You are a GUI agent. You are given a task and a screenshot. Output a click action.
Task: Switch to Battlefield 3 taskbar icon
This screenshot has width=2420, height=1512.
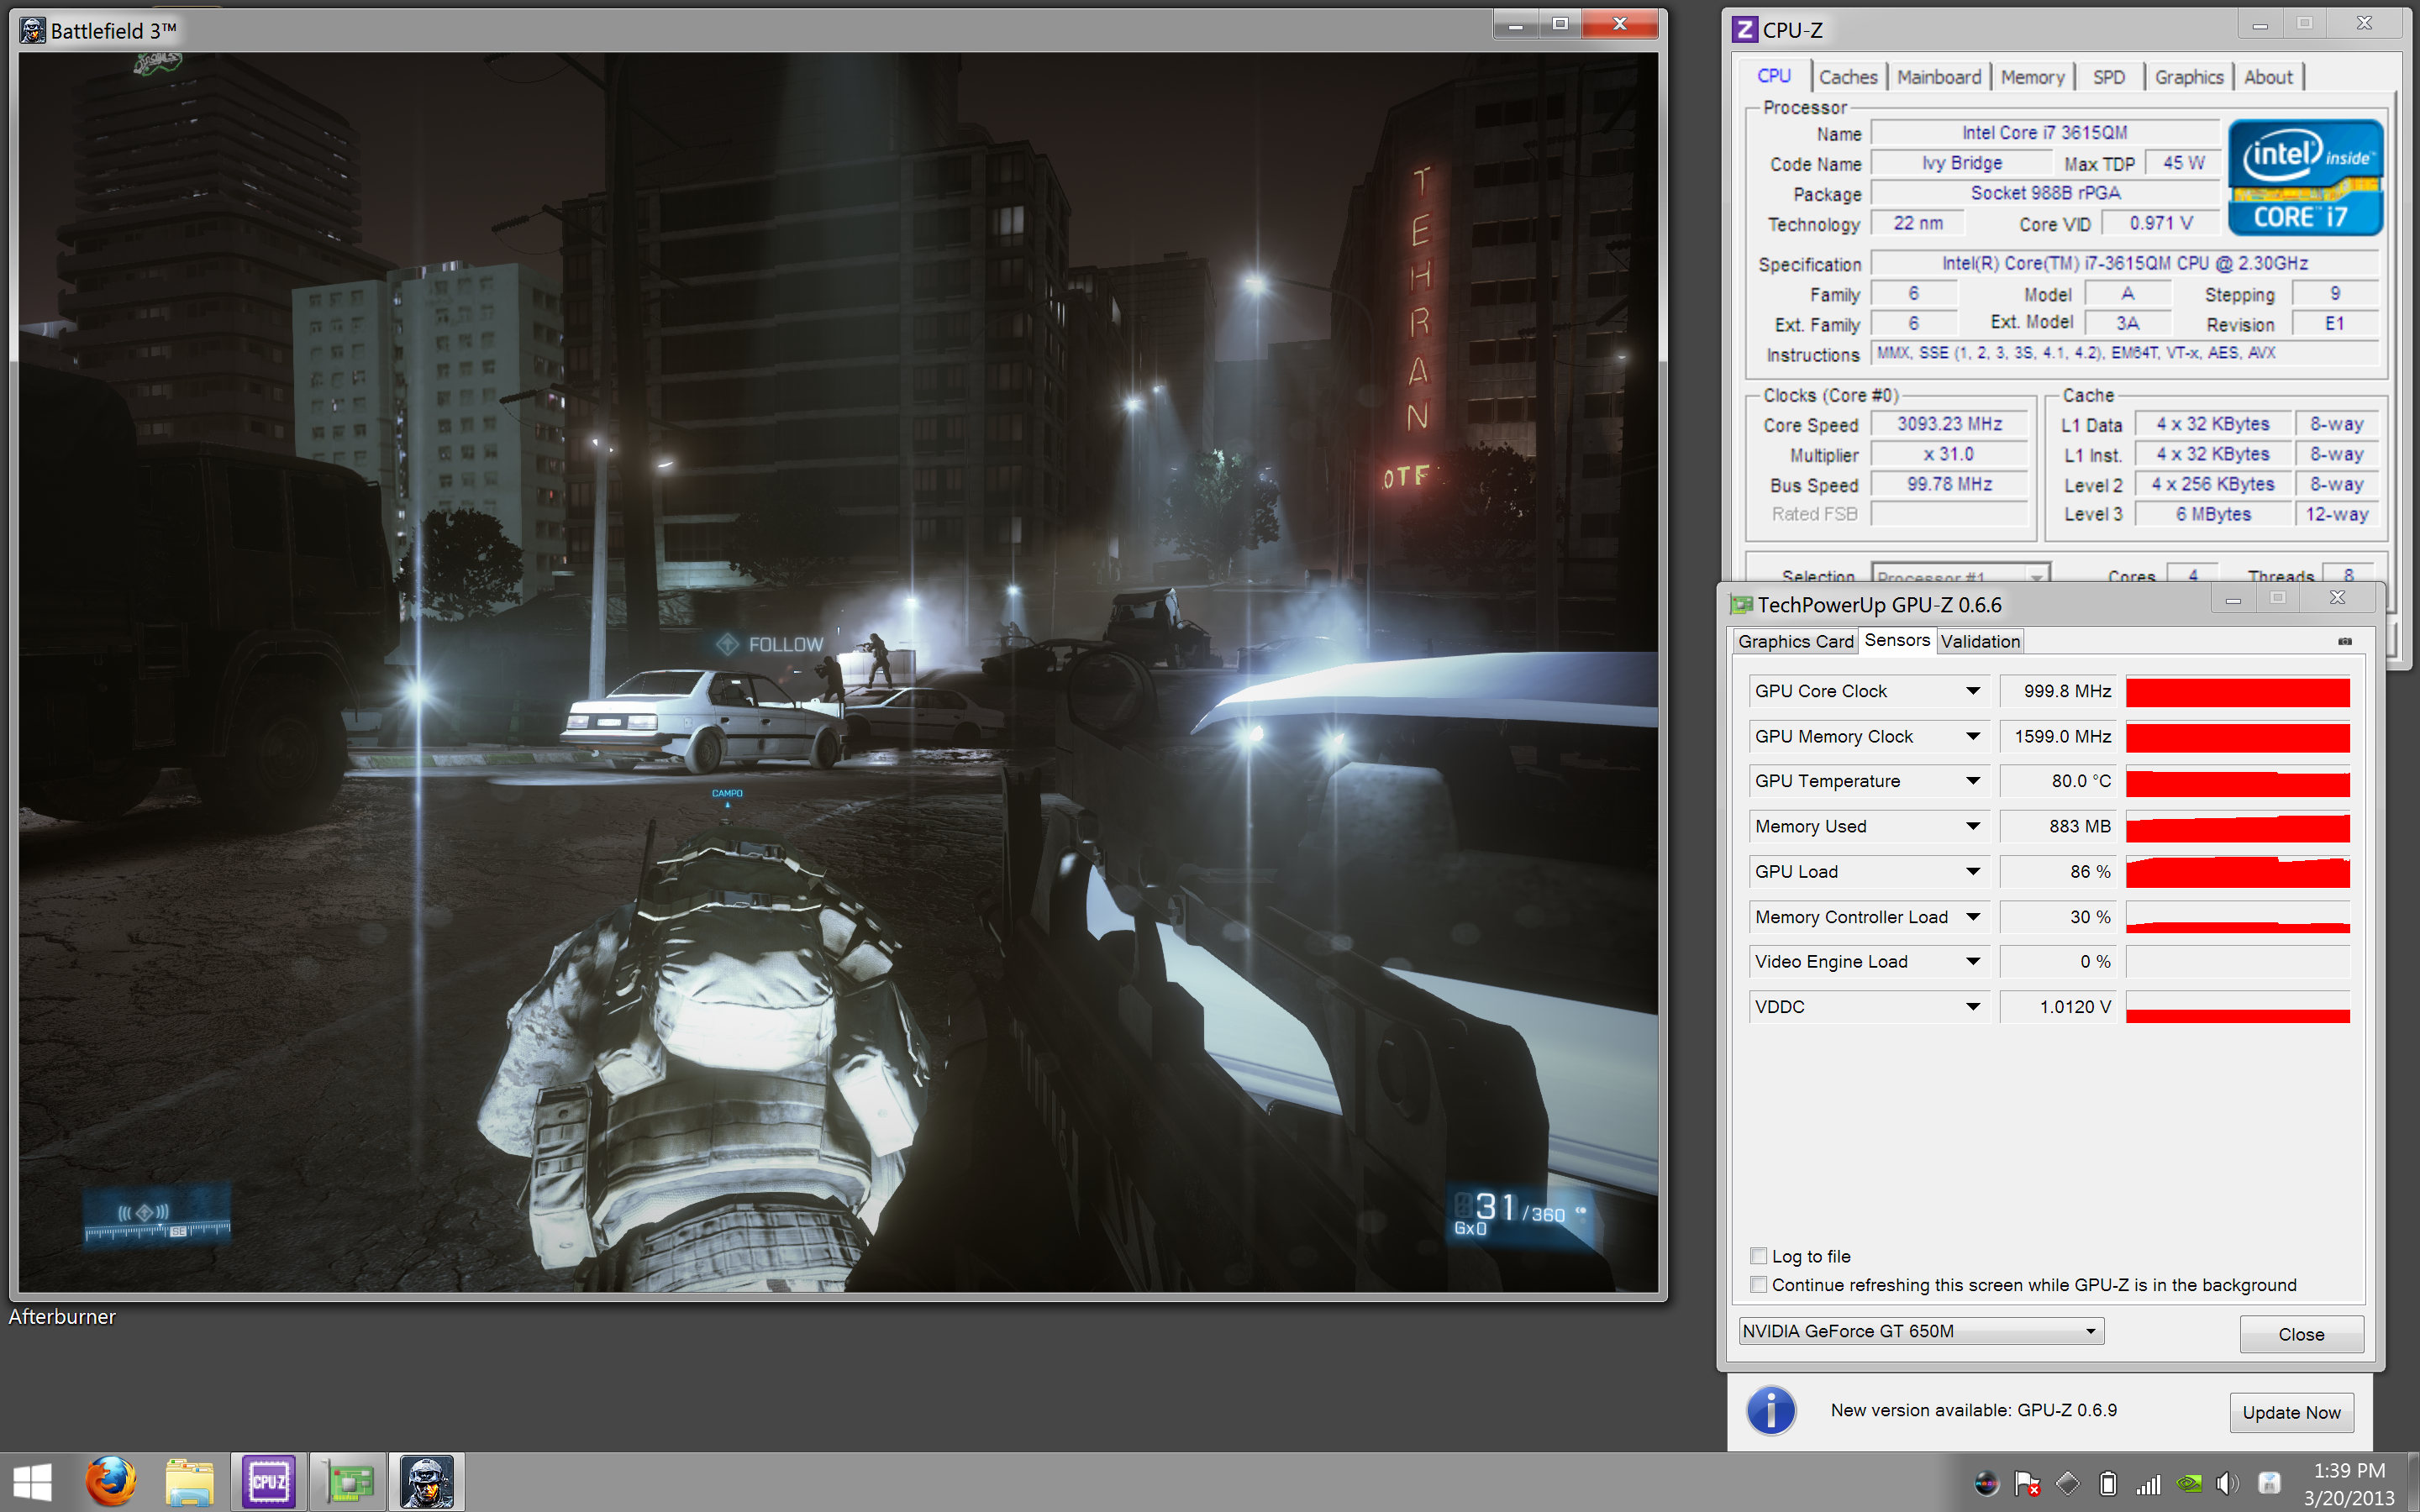point(427,1481)
